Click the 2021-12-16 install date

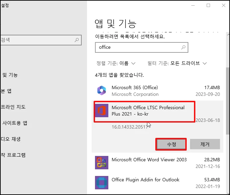208,166
